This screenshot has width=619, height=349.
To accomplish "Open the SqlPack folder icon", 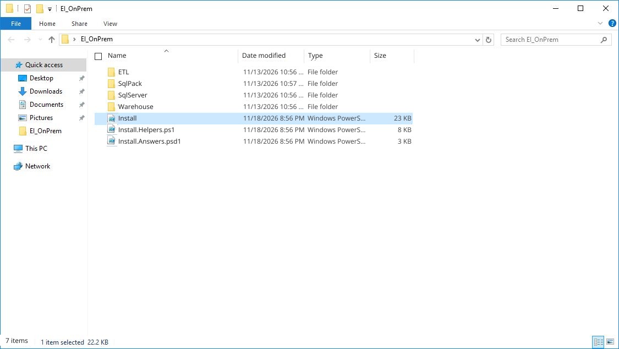I will 112,84.
